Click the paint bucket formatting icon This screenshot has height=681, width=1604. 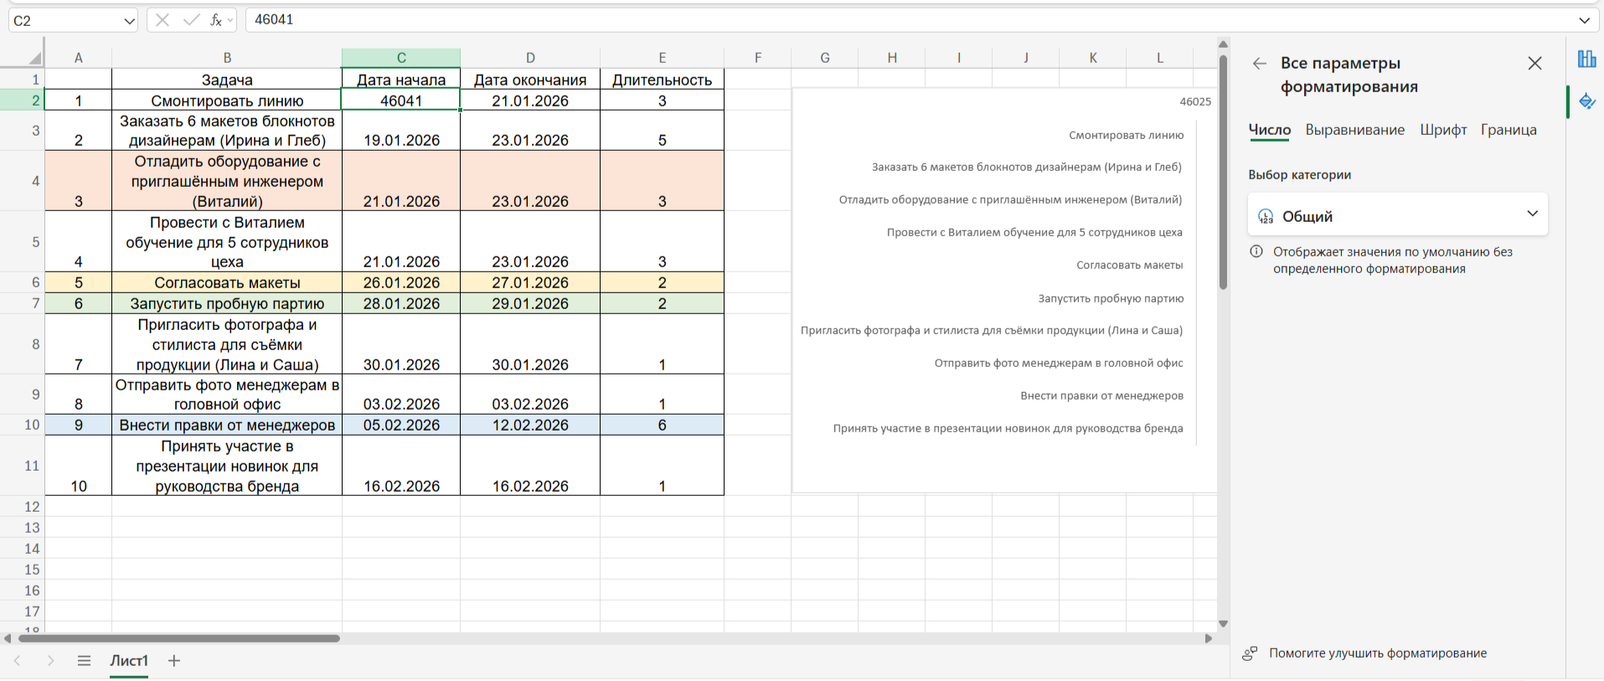[x=1586, y=102]
